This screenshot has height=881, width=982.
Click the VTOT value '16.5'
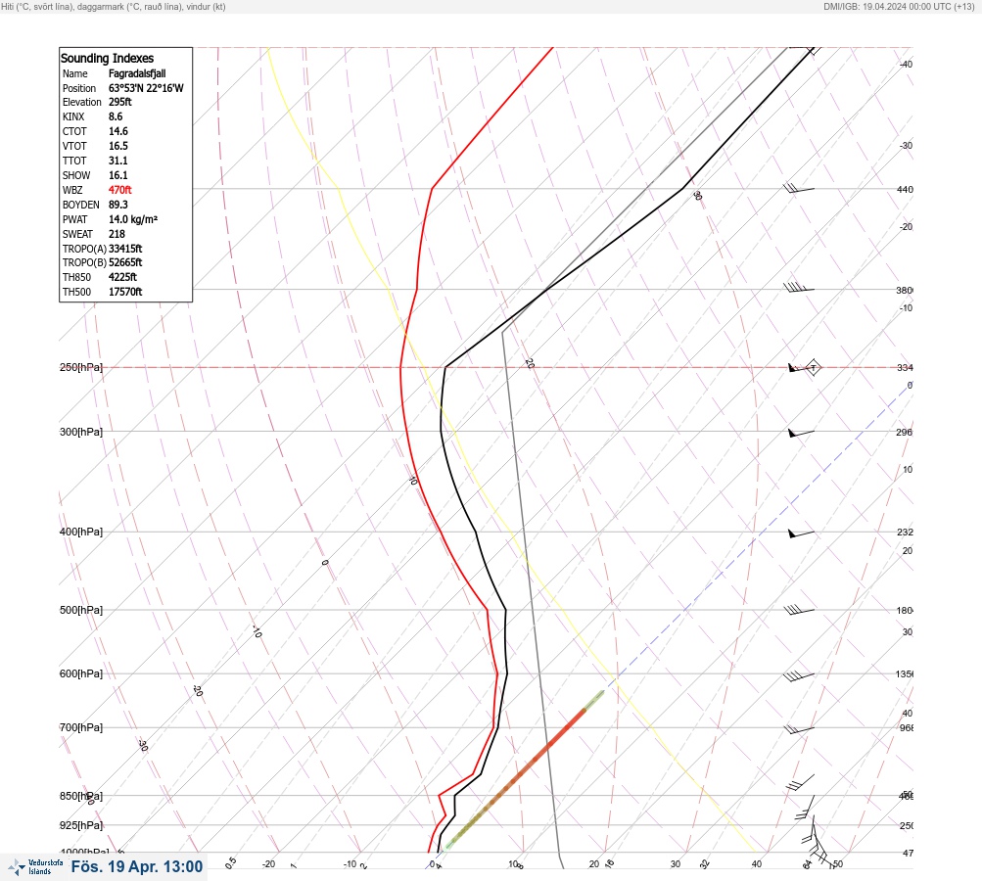[118, 146]
